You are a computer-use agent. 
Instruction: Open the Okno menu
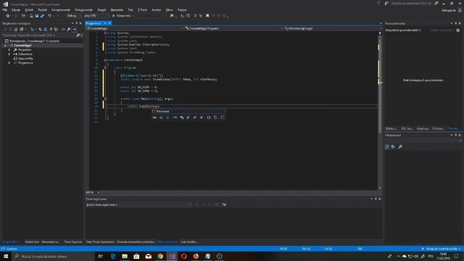[x=169, y=9]
